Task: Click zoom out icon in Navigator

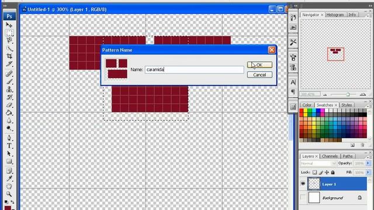Action: coord(325,94)
